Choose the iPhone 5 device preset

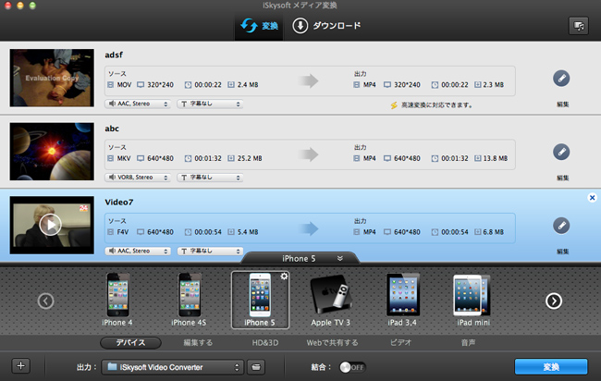(260, 300)
